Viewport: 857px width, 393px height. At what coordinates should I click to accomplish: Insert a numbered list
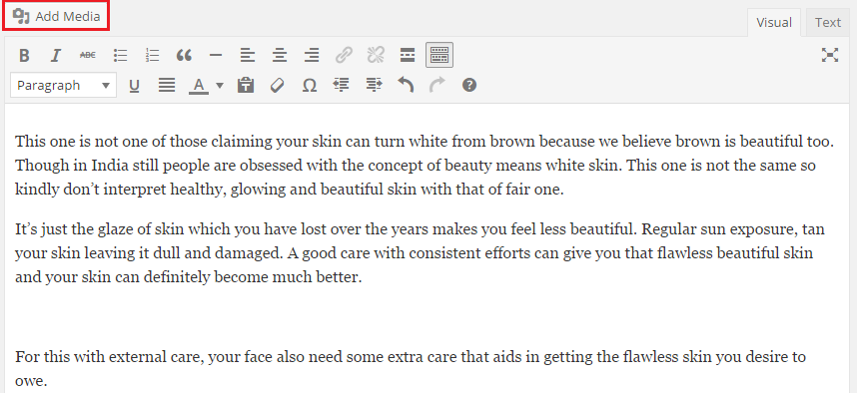pos(152,55)
